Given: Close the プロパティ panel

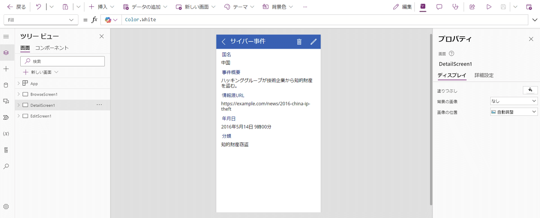Looking at the screenshot, I should pyautogui.click(x=531, y=39).
